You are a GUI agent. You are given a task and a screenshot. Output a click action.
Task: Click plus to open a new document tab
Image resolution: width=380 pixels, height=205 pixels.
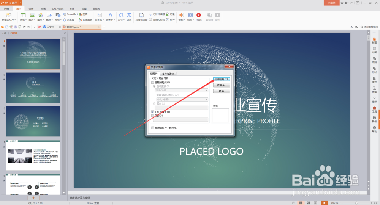[x=104, y=27]
